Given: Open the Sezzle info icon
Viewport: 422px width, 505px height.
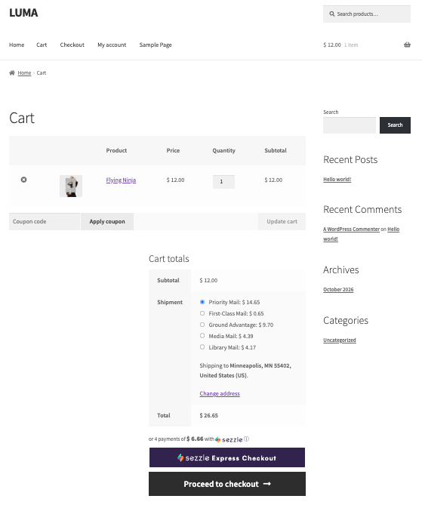Looking at the screenshot, I should [x=246, y=439].
